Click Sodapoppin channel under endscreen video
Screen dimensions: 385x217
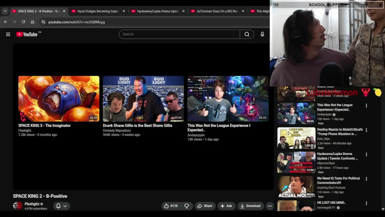pos(196,135)
